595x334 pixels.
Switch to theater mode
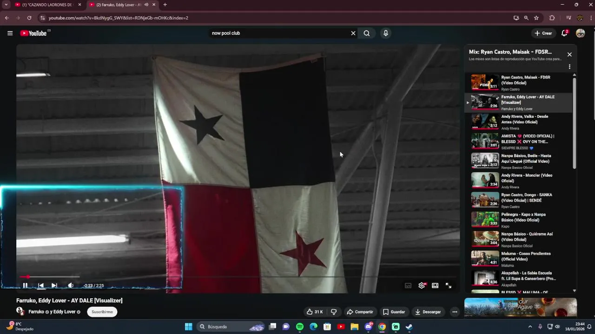(x=435, y=285)
